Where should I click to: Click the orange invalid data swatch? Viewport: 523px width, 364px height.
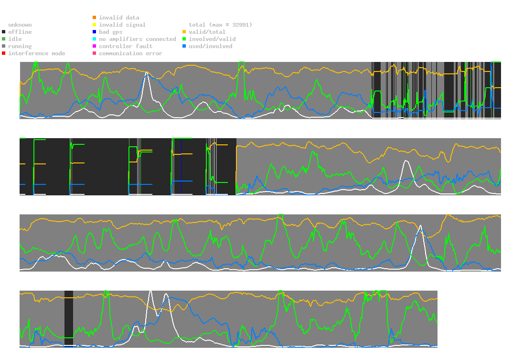95,17
